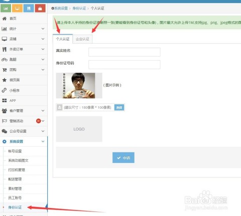Expand the 团购 menu chevron
This screenshot has width=241, height=216.
pos(43,70)
